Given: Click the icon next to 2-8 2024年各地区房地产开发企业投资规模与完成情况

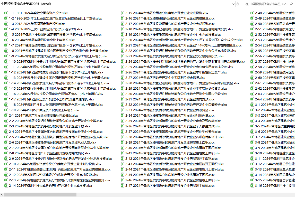Looking at the screenshot, I should point(6,153).
